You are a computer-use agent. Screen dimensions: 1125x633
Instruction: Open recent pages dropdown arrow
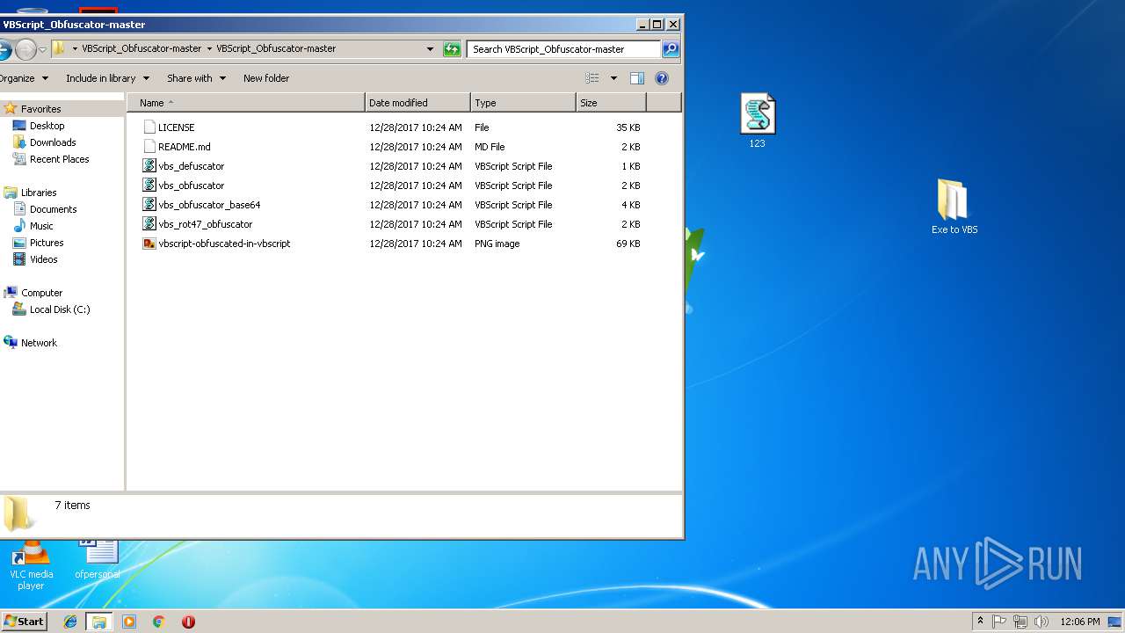pos(42,49)
